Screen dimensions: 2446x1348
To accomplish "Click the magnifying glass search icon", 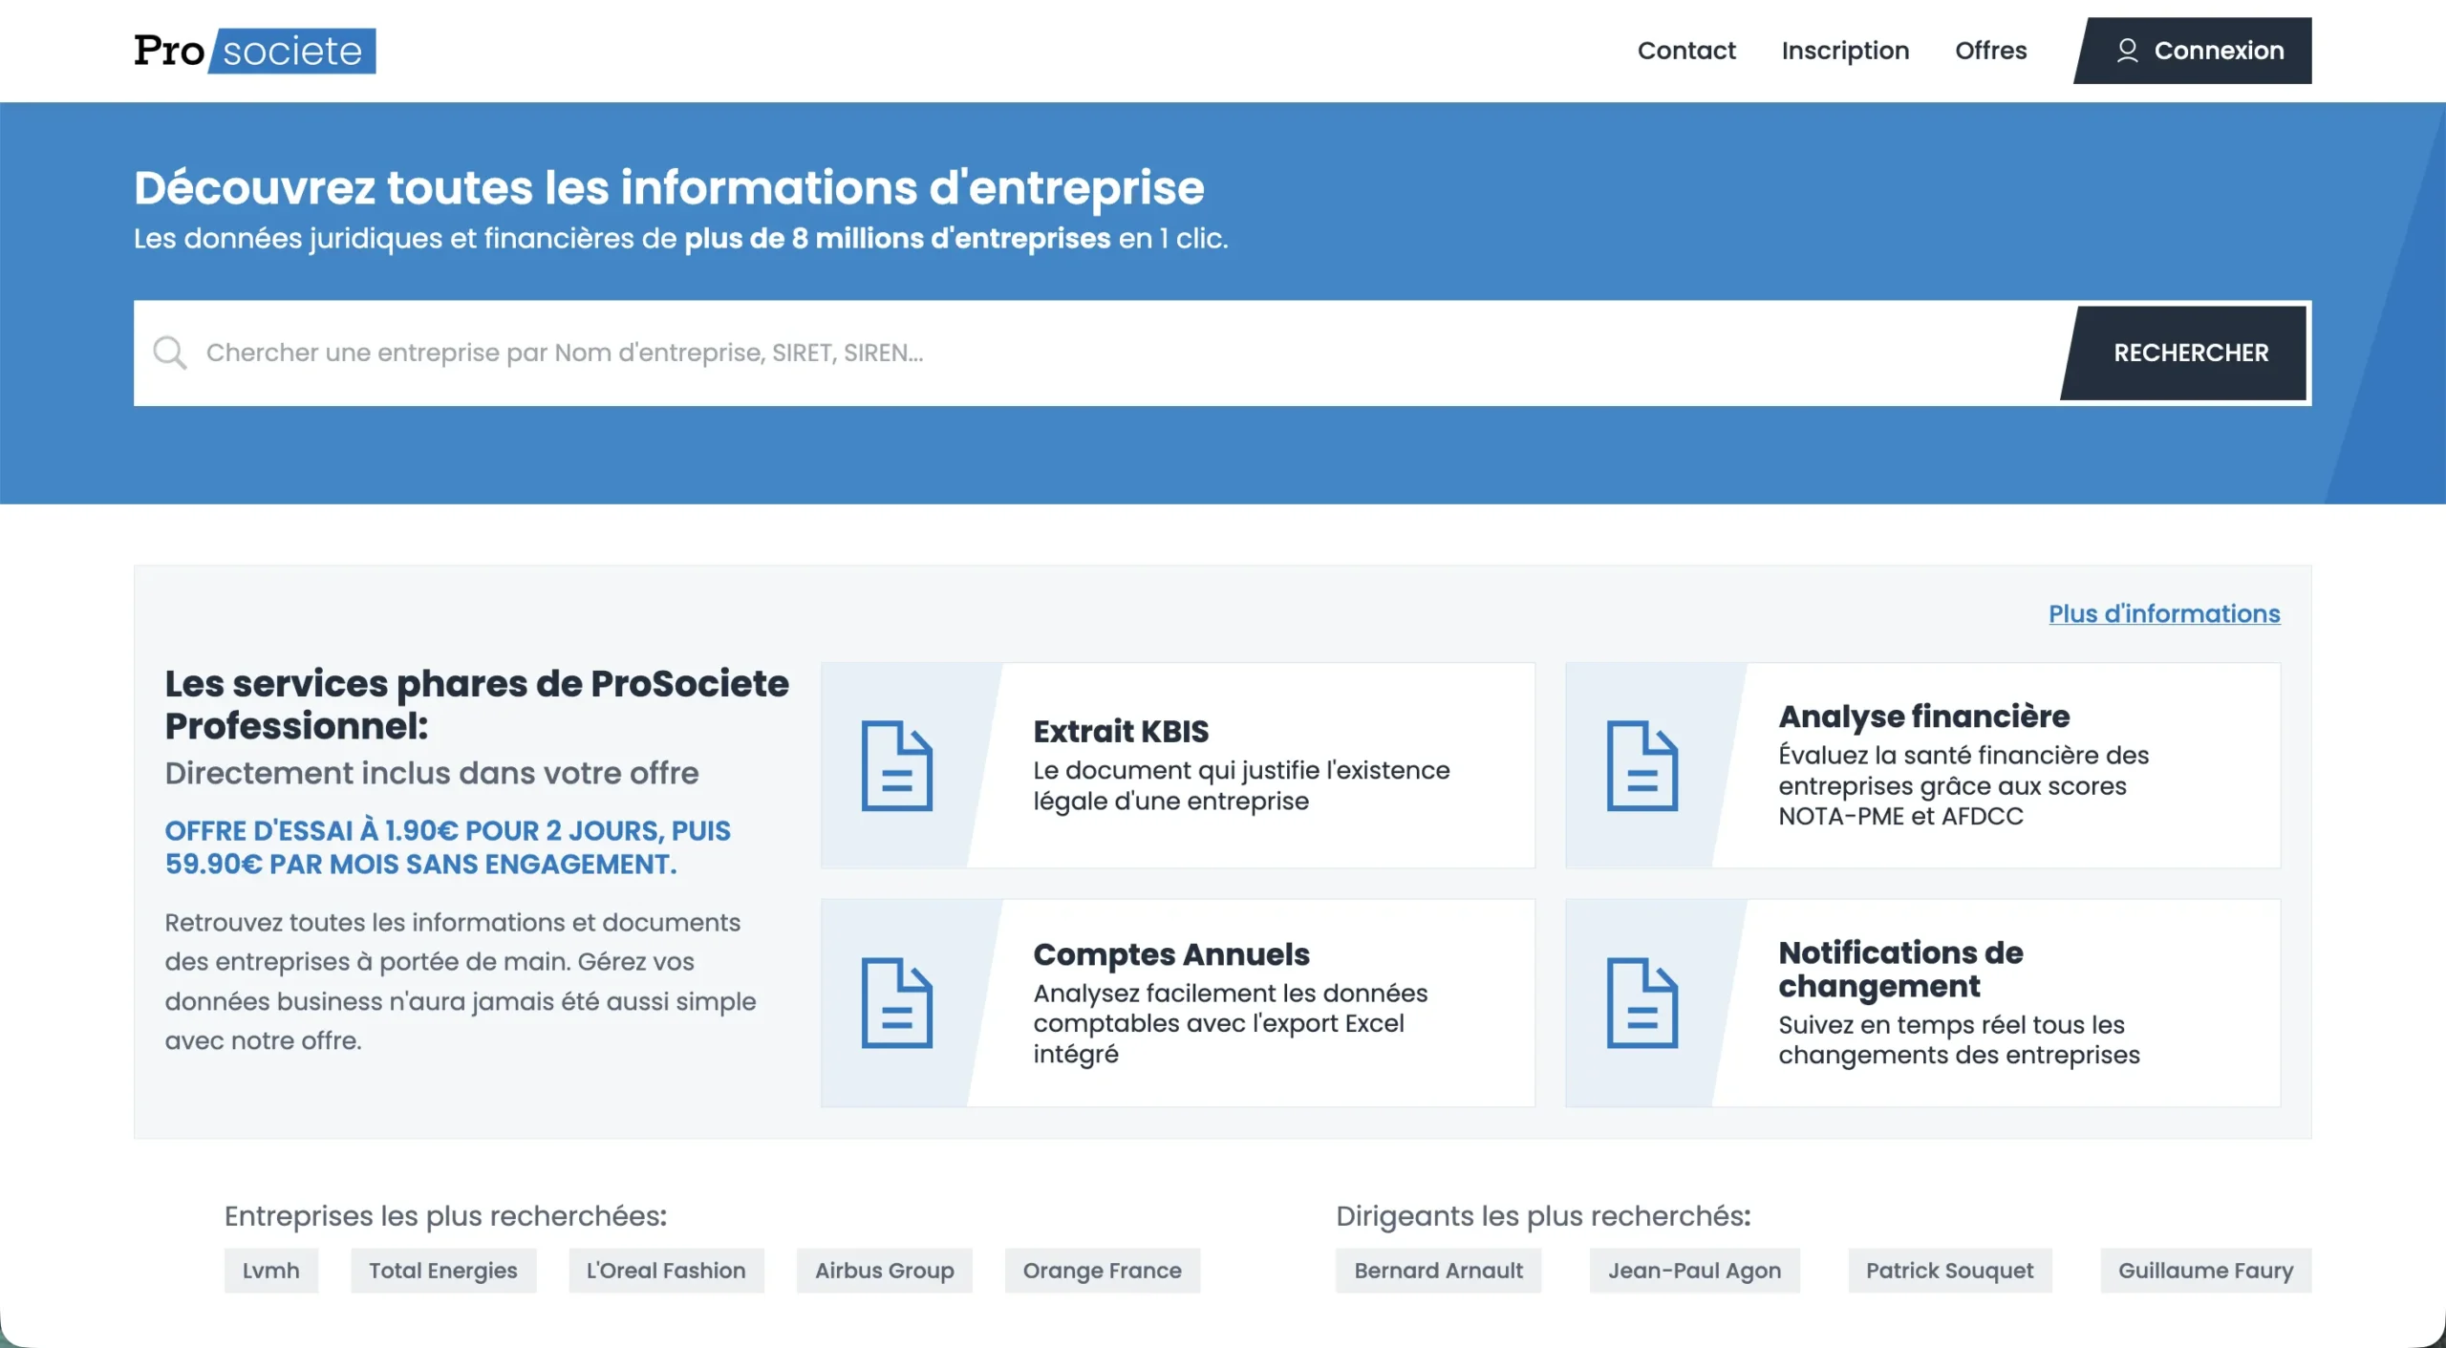I will [170, 353].
